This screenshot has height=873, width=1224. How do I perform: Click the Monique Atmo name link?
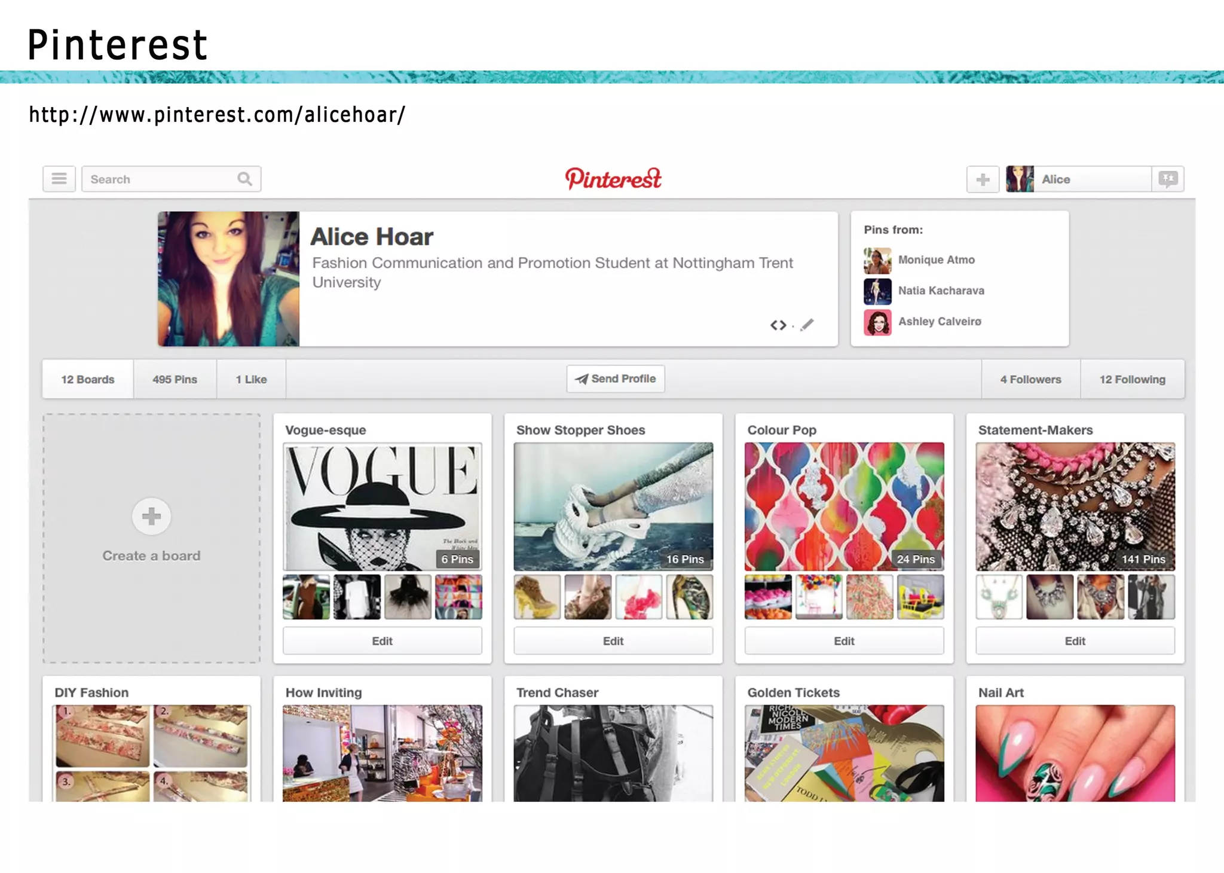936,260
